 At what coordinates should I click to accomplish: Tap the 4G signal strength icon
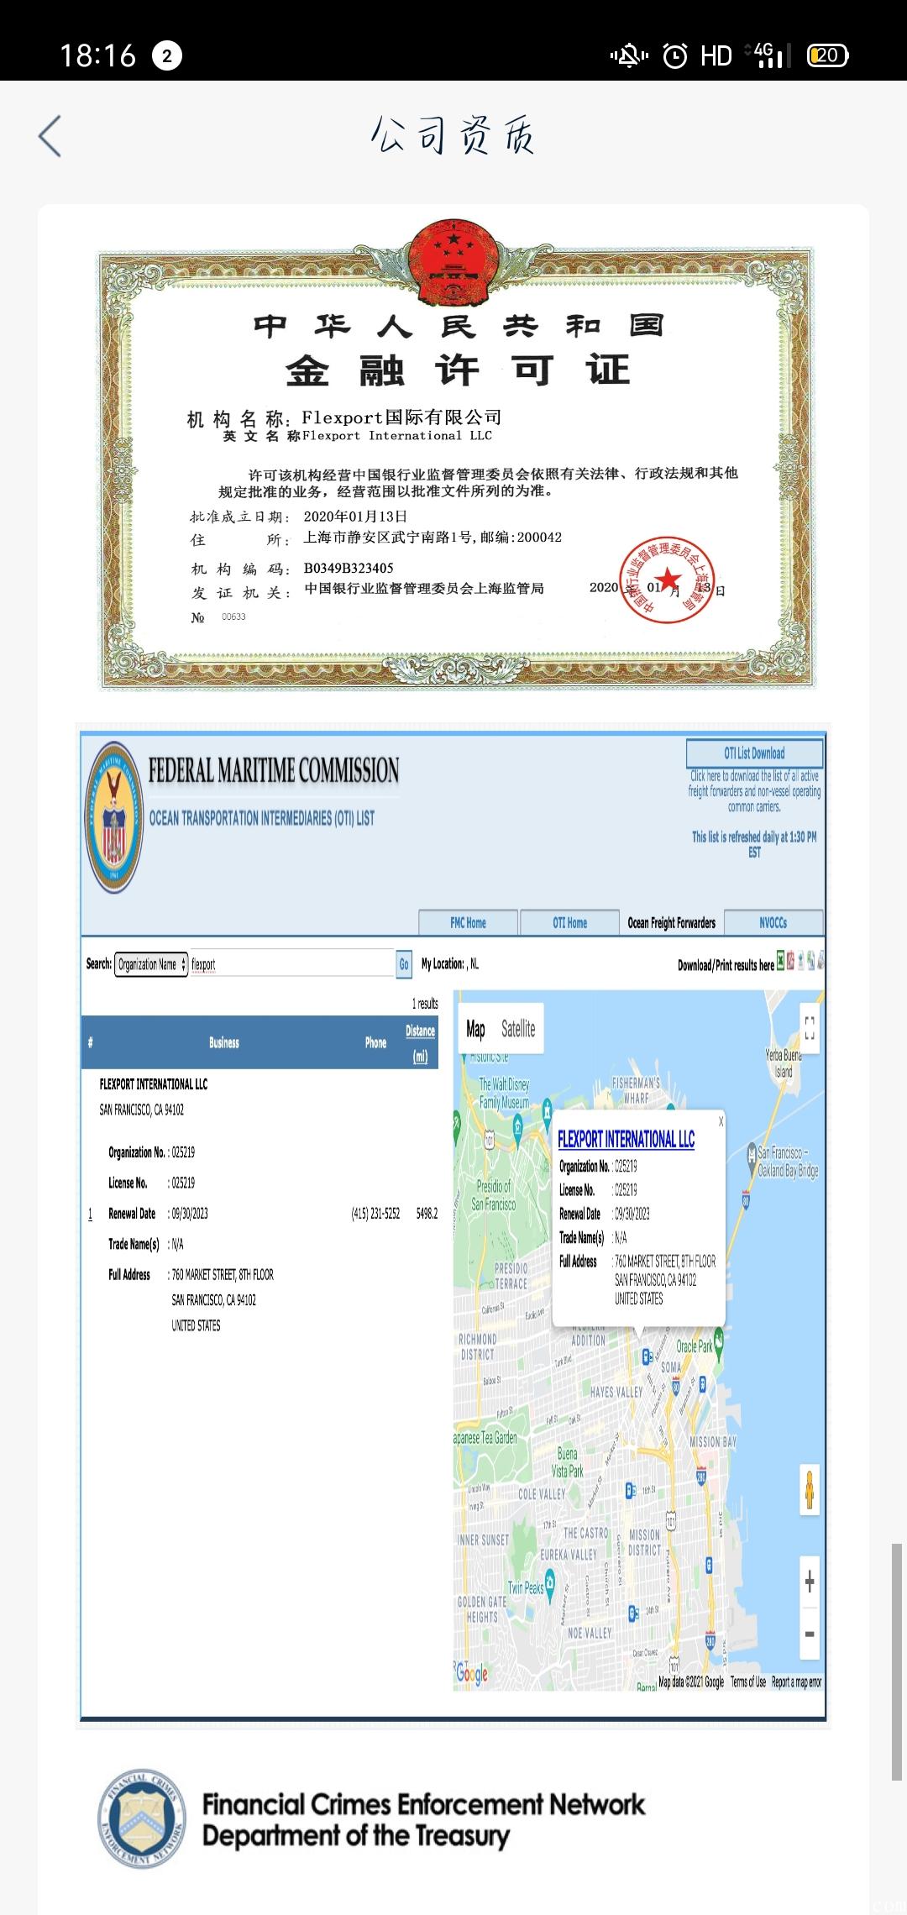[x=768, y=55]
